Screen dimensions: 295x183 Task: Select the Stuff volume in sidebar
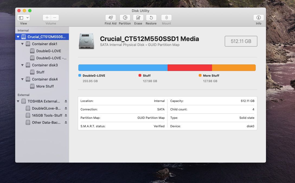coord(40,72)
